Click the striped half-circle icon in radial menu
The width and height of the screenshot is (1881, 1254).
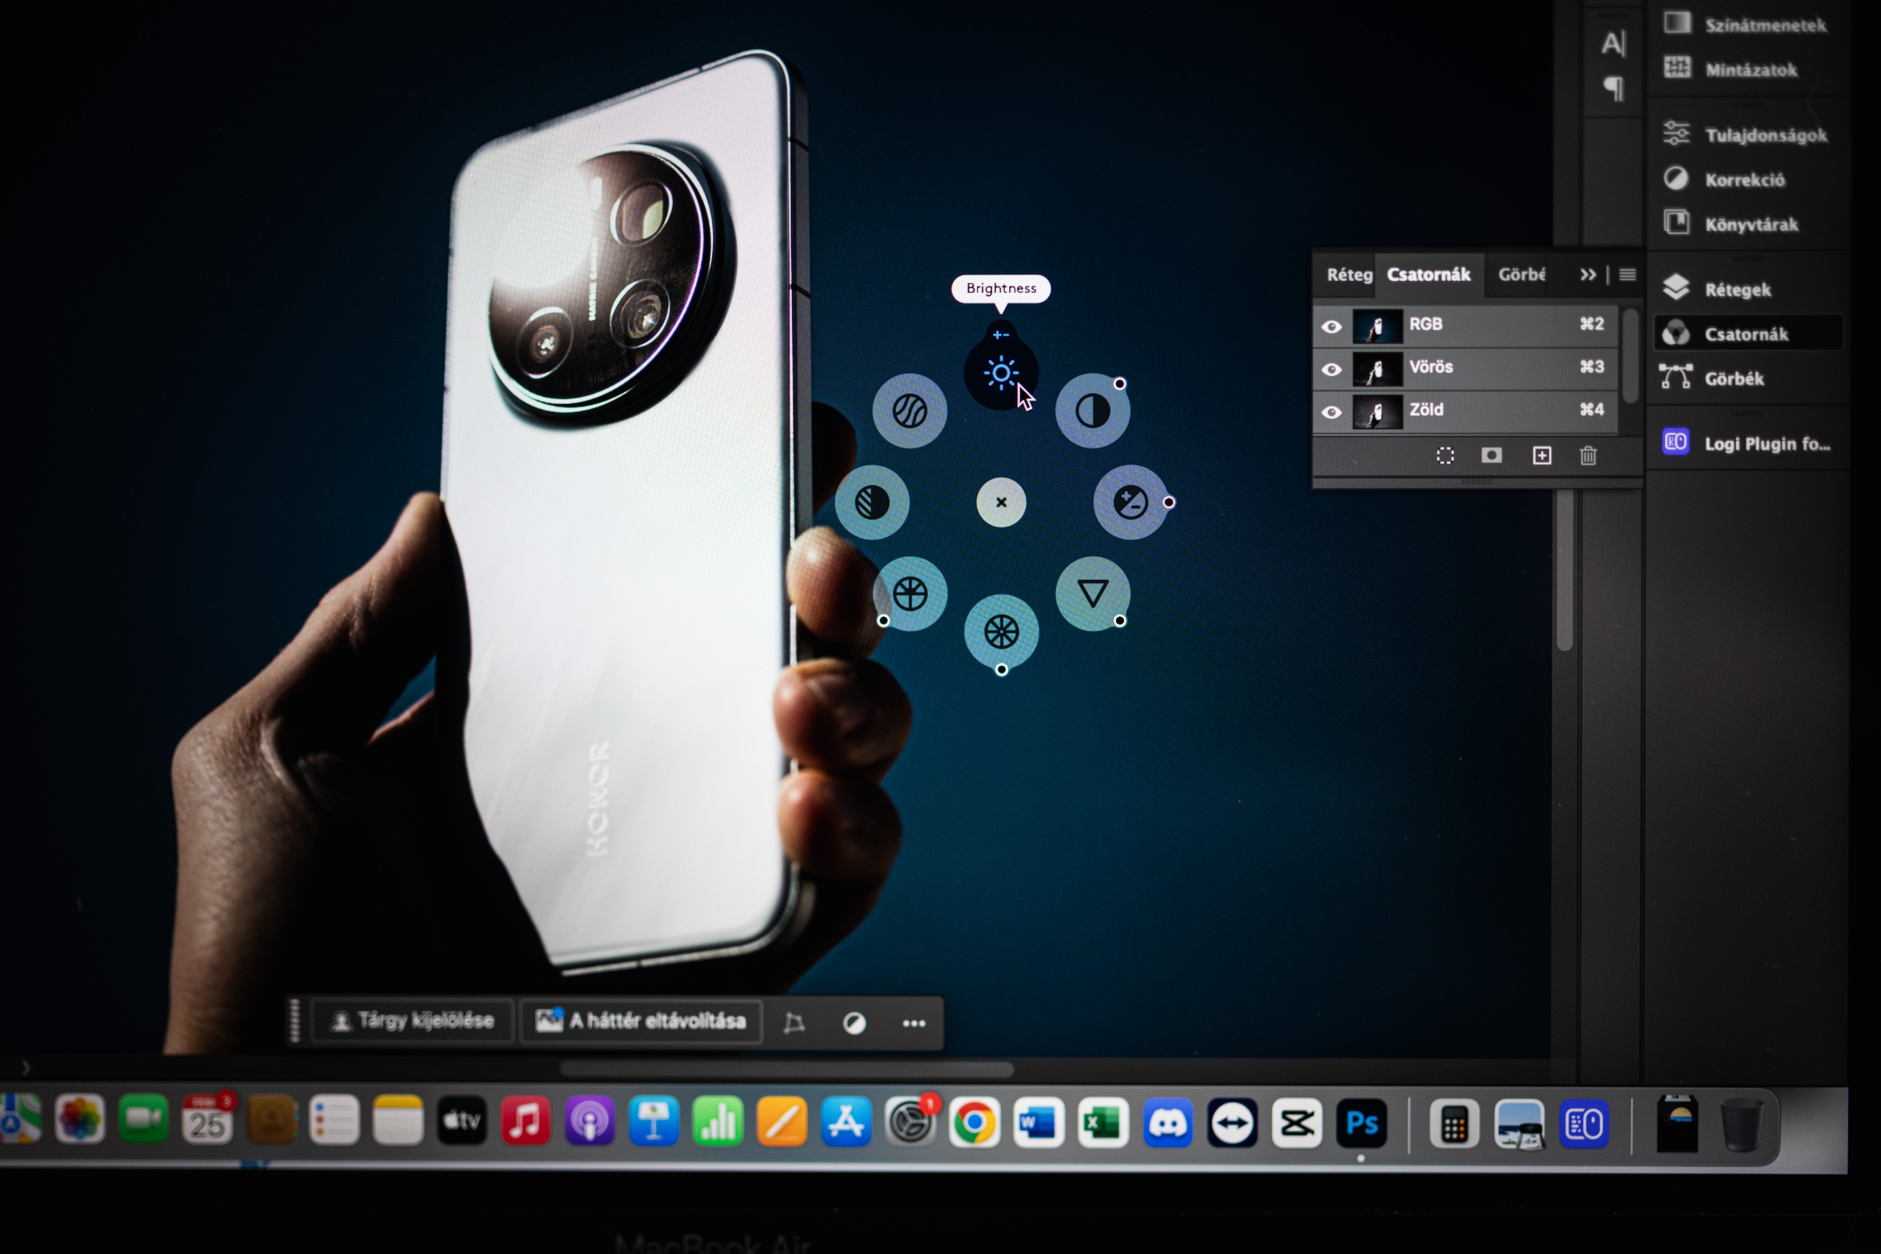[872, 502]
